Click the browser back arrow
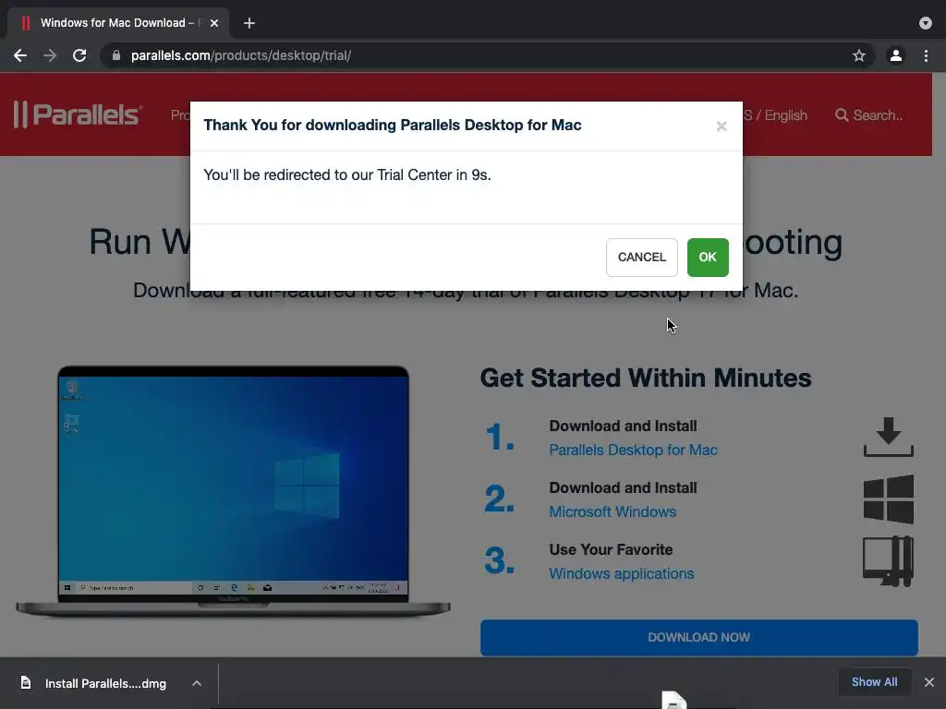 (x=20, y=55)
